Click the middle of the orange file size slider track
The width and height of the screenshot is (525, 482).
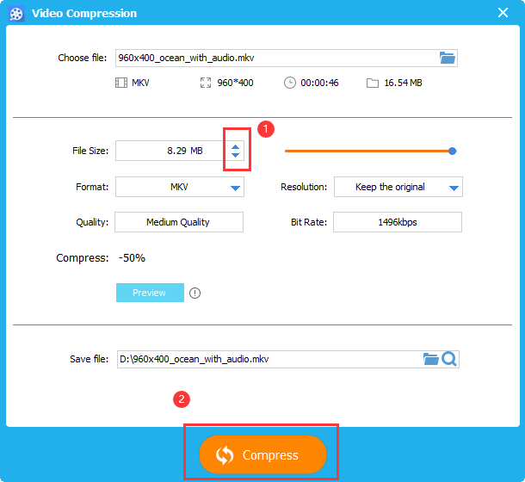[367, 151]
